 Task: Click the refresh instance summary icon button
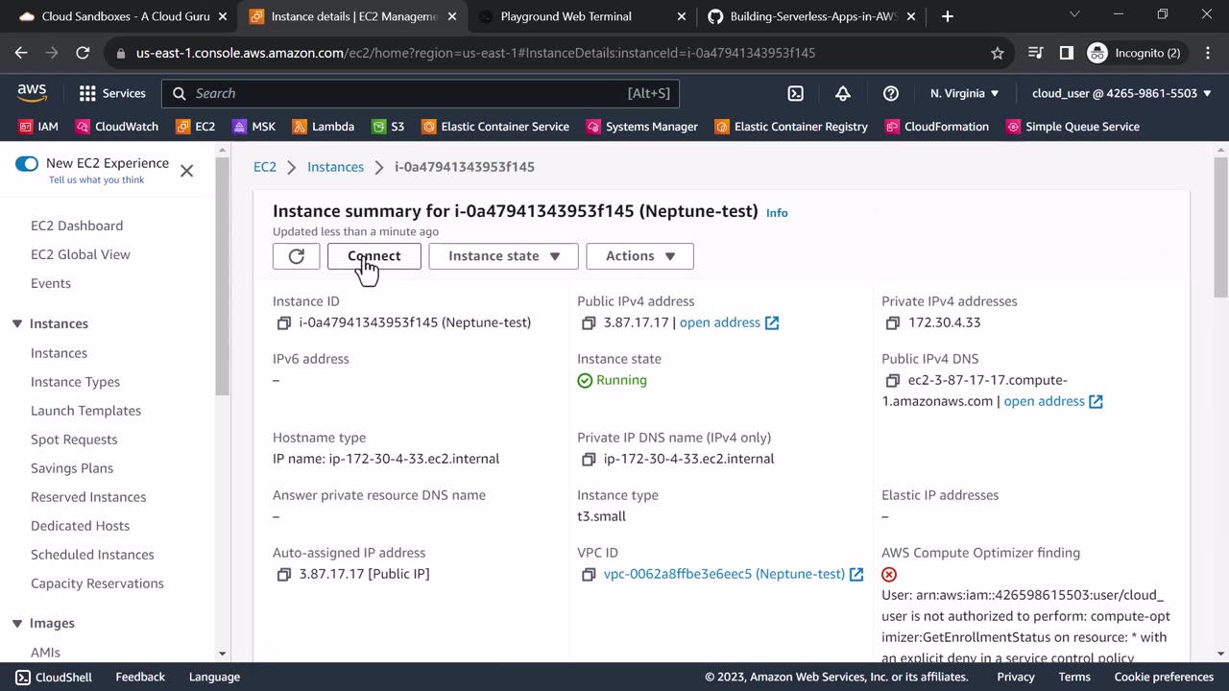296,256
